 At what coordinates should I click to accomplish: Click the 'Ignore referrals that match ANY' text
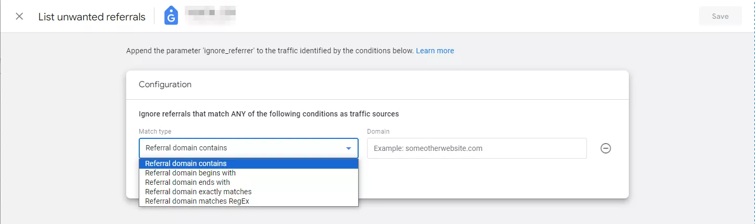[x=269, y=113]
